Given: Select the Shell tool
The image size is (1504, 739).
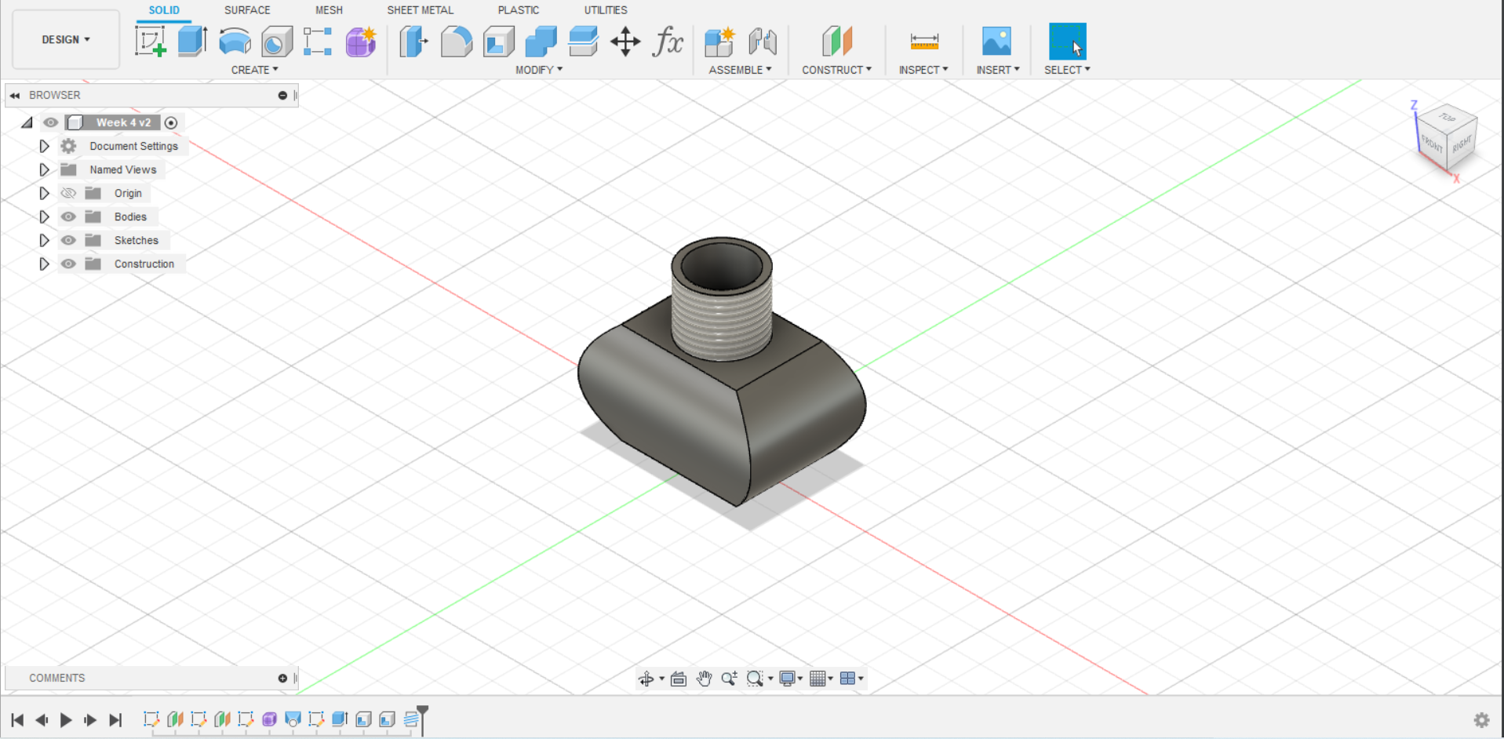Looking at the screenshot, I should pyautogui.click(x=498, y=41).
